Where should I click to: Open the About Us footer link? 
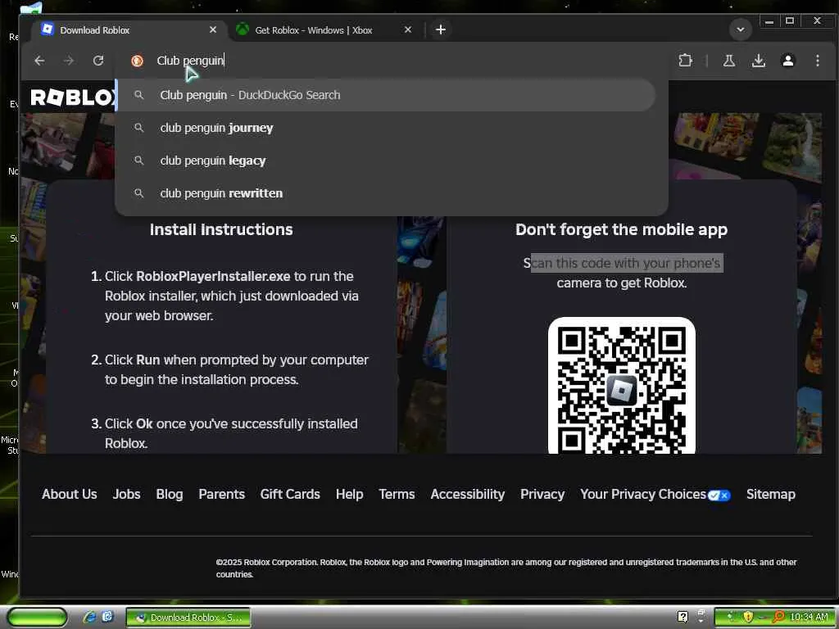coord(70,494)
